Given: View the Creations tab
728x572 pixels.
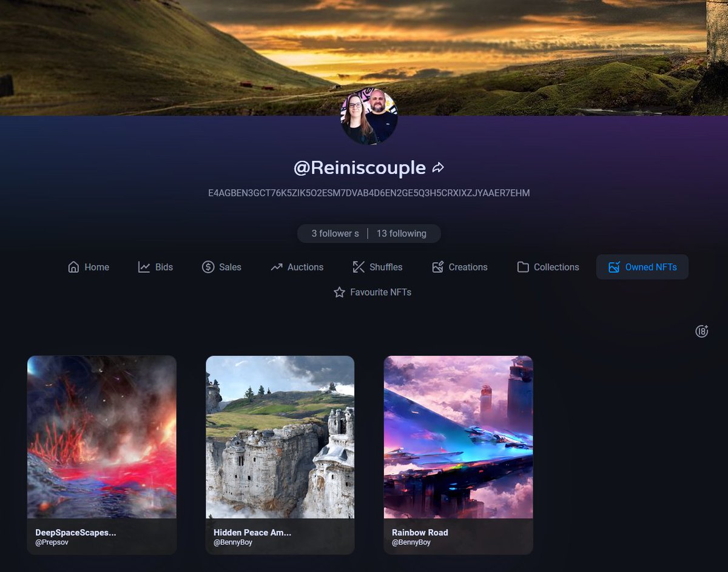Looking at the screenshot, I should click(459, 267).
